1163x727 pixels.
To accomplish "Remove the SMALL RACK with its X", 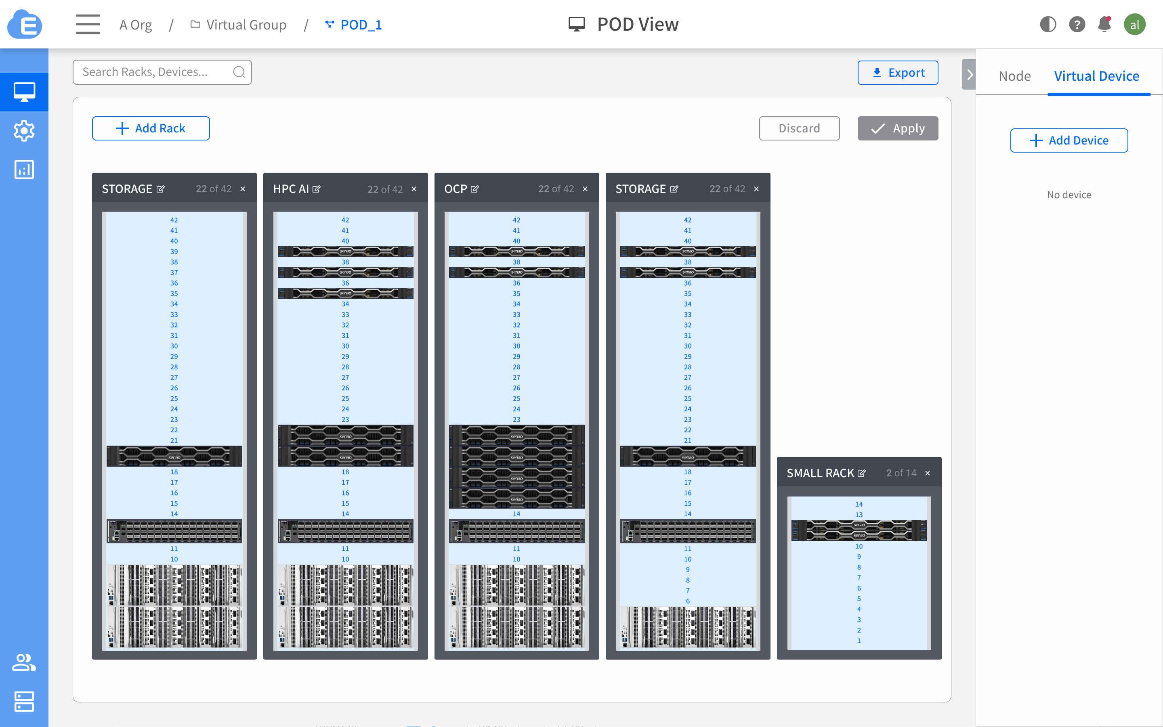I will tap(927, 473).
